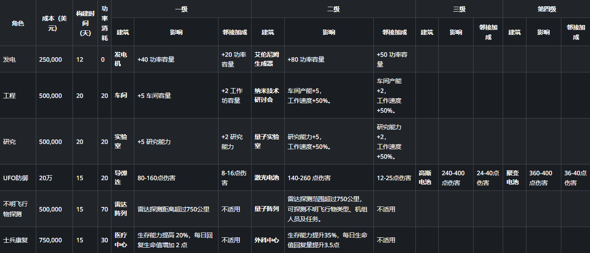
Task: Click the 士兵康复 row label
Action: pos(16,240)
